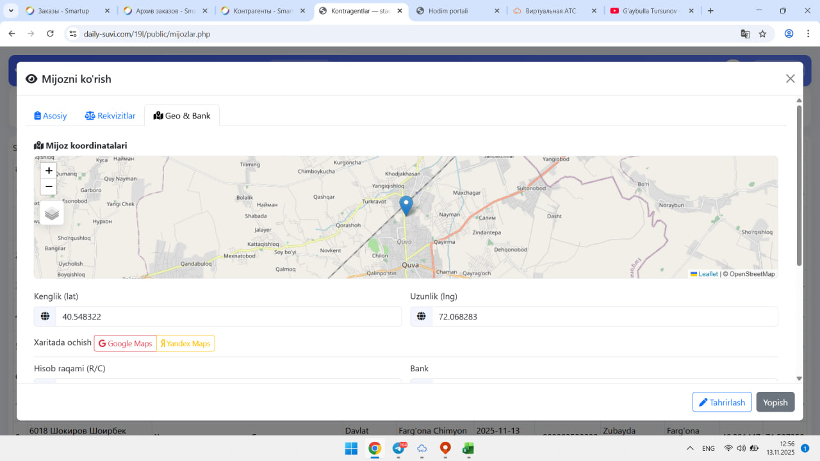Zoom in on the map

coord(49,171)
